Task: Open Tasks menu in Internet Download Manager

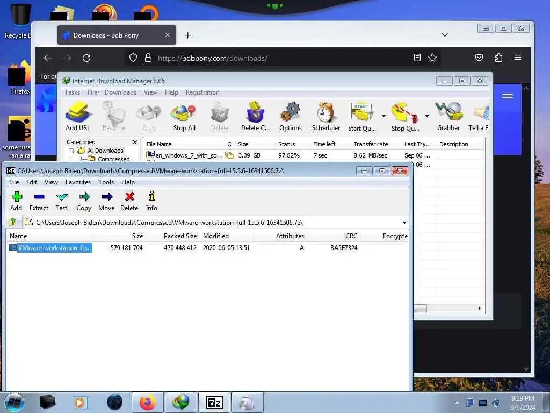Action: coord(73,92)
